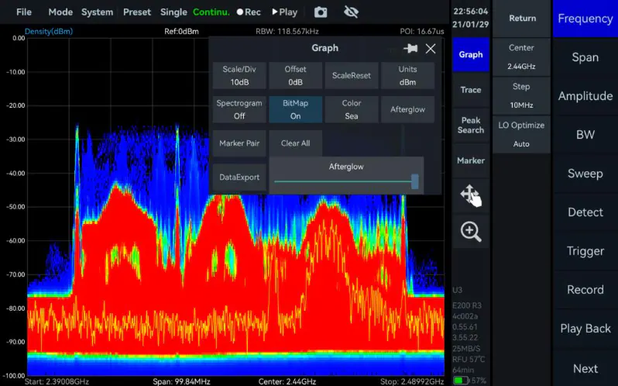Viewport: 618px width, 386px height.
Task: Click the Span: 99.84MHz label
Action: tap(181, 381)
